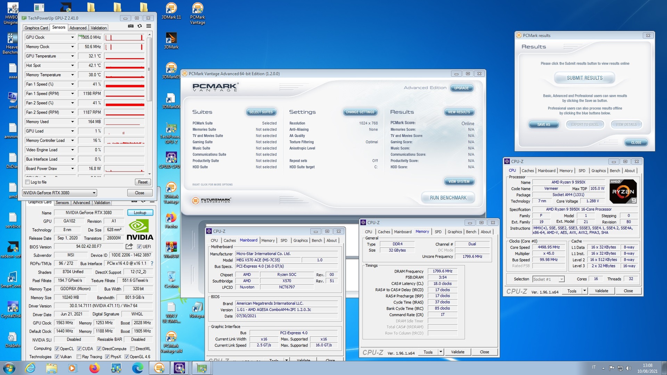Click the SUBMIT RESULTS button
The height and width of the screenshot is (375, 667).
coord(585,78)
